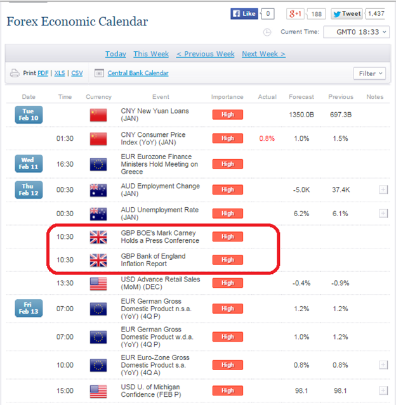Click the Google +1 share button
This screenshot has height=405, width=396.
296,13
